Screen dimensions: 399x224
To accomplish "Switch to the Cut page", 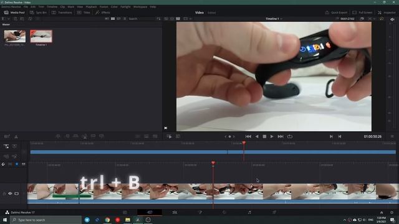I will tap(150, 212).
